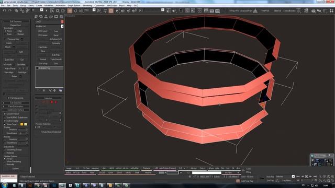Activate the Select and Link tool
This screenshot has height=188, width=335.
[16, 10]
